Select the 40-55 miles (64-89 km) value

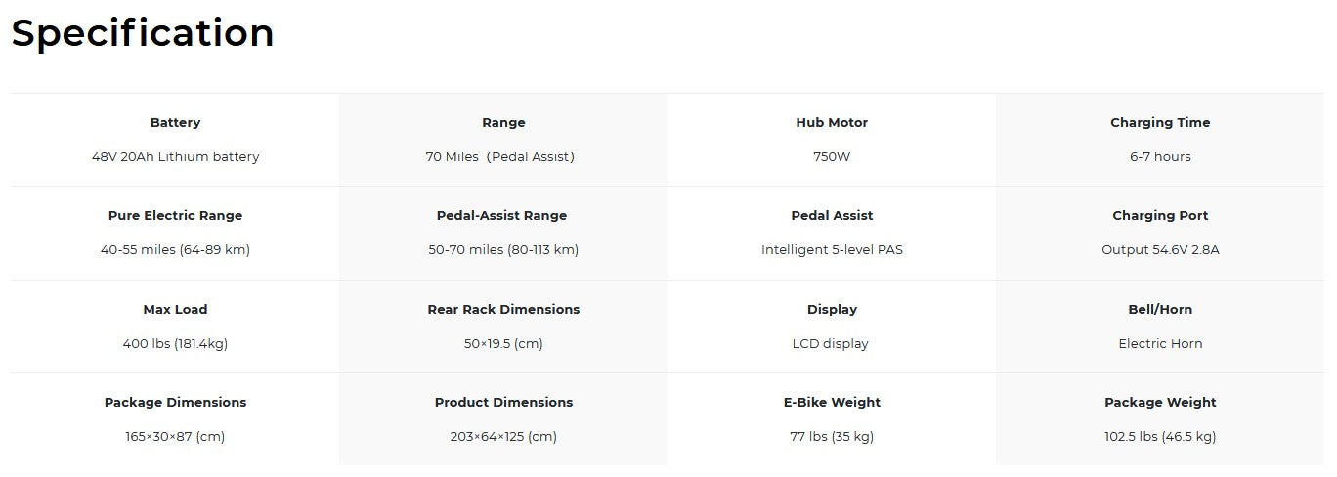pyautogui.click(x=175, y=250)
